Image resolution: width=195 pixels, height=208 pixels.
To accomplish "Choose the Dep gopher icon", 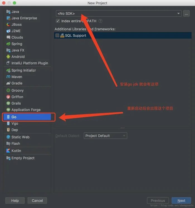I will 8,130.
